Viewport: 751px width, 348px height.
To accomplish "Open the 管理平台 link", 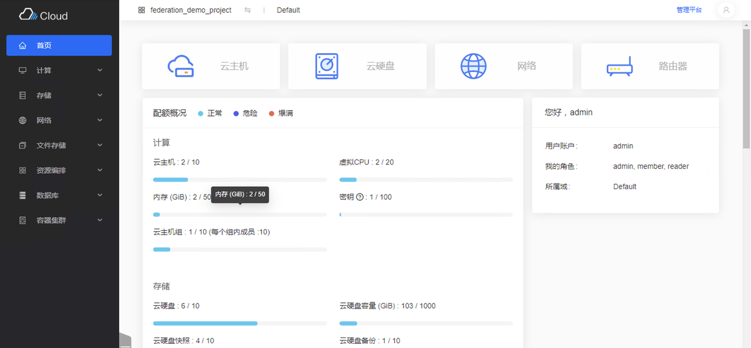I will coord(689,10).
